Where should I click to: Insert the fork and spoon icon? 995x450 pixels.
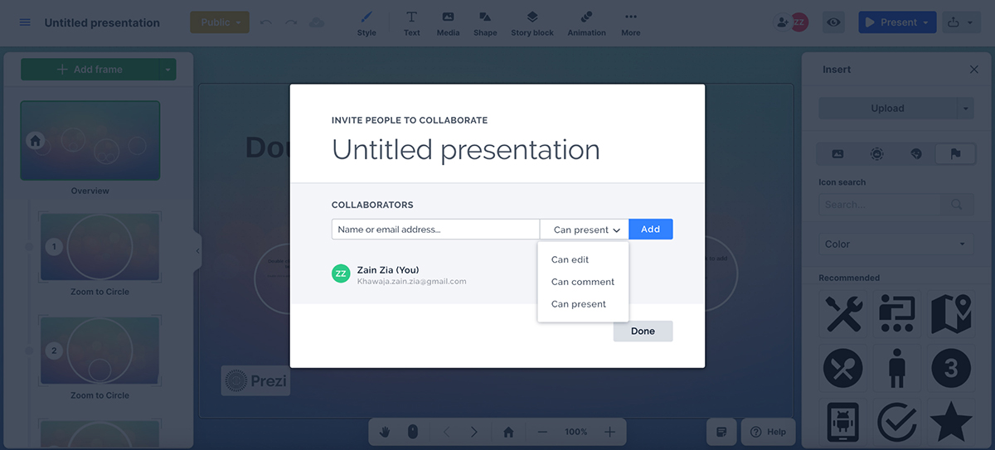pos(844,369)
